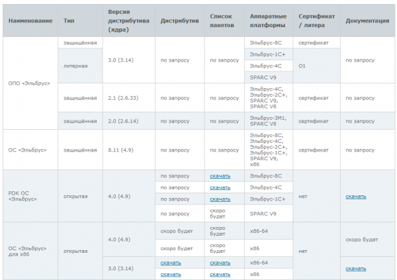This screenshot has height=280, width=397.
Task: Download package list for PDK Эльбрус-1С+
Action: [220, 199]
